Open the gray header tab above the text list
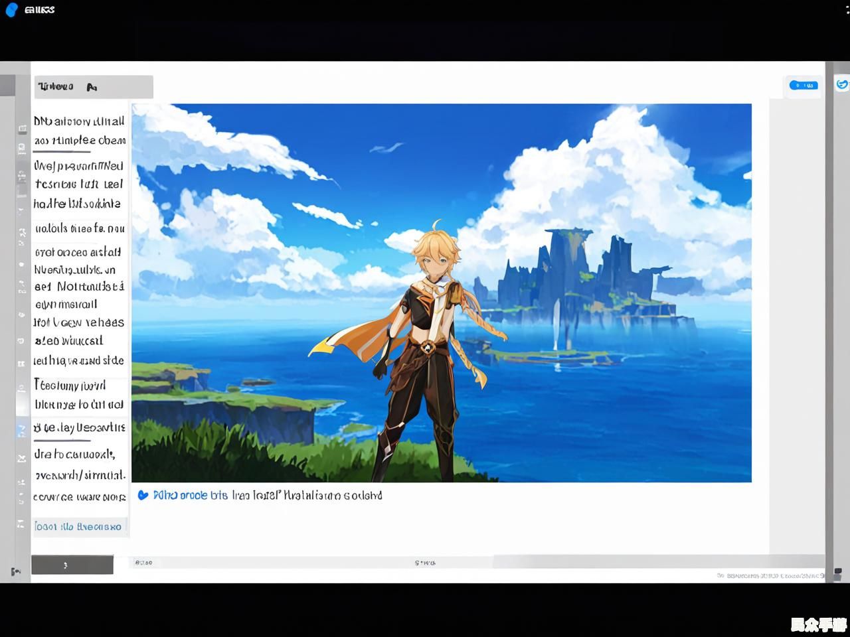The image size is (850, 637). click(x=94, y=87)
